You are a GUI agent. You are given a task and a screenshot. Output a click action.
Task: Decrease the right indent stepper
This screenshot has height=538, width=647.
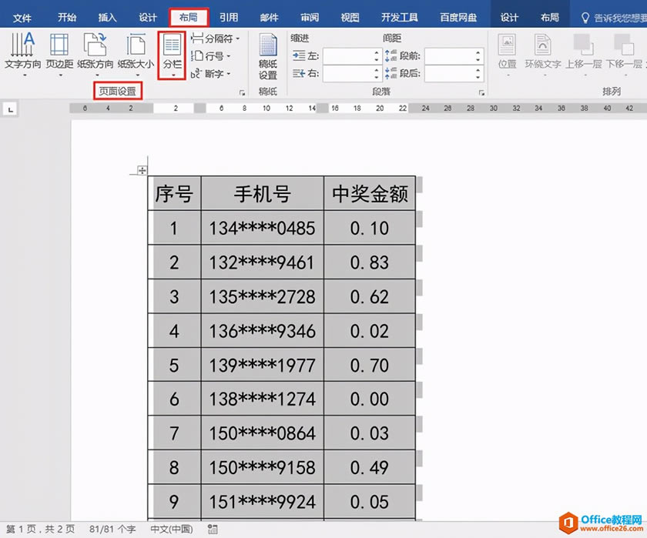click(x=377, y=78)
